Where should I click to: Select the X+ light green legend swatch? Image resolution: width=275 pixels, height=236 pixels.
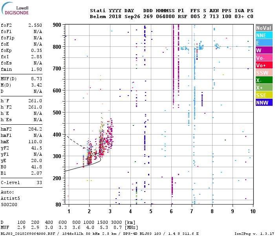click(264, 88)
